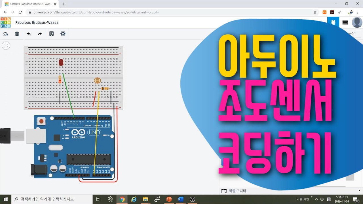Screen dimensions: 363x204
Task: Select the red LED on breadboard
Action: [x=61, y=63]
